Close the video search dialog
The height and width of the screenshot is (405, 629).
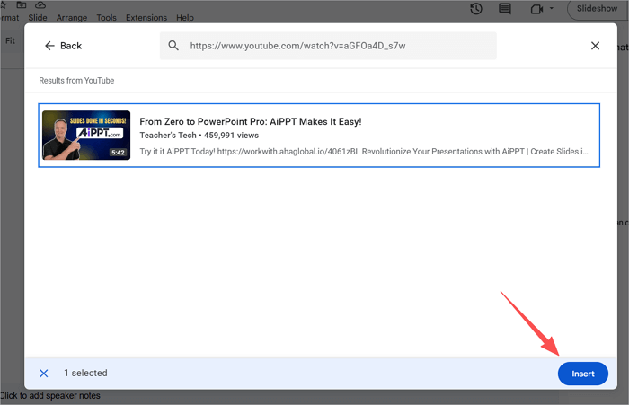coord(595,46)
